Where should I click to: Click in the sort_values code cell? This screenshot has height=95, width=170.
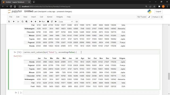click(91, 52)
